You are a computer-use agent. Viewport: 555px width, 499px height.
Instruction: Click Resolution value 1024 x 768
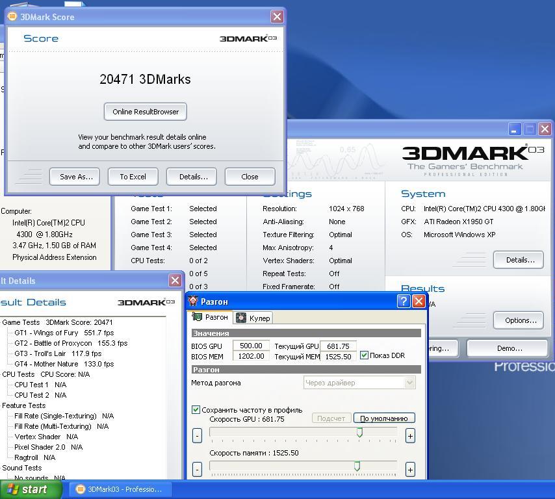346,209
